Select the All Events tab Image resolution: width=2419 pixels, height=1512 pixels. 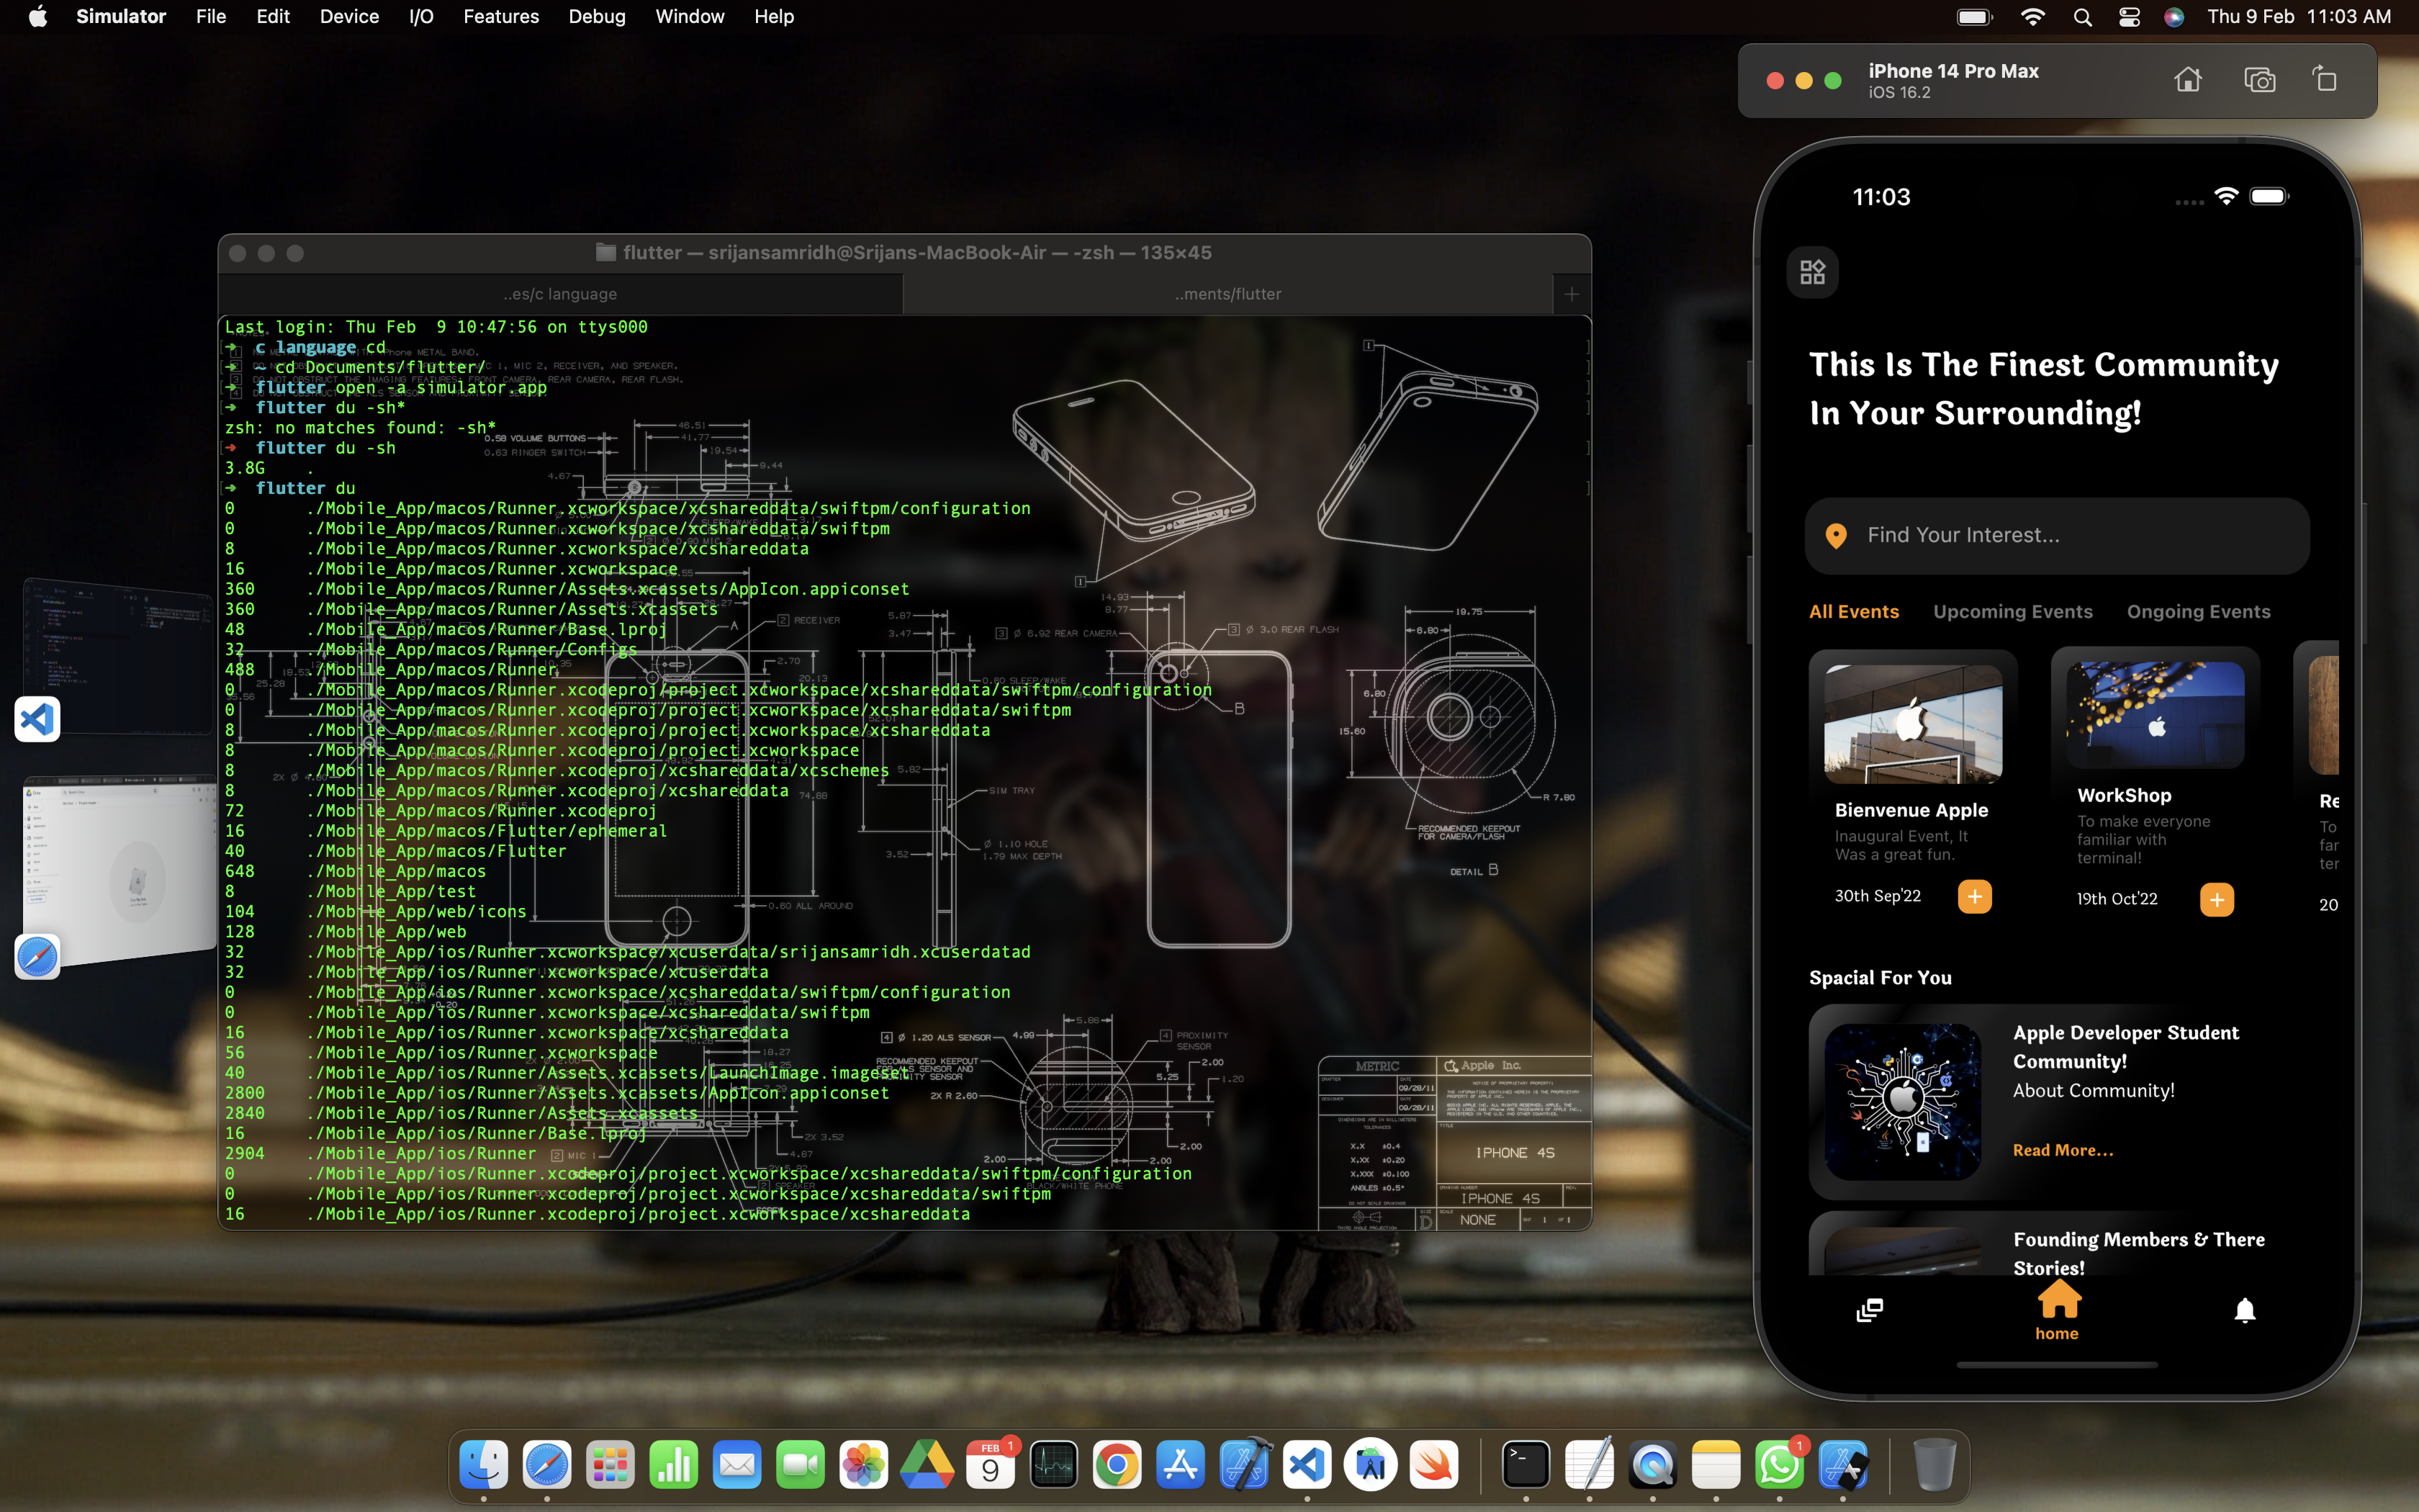(1853, 611)
